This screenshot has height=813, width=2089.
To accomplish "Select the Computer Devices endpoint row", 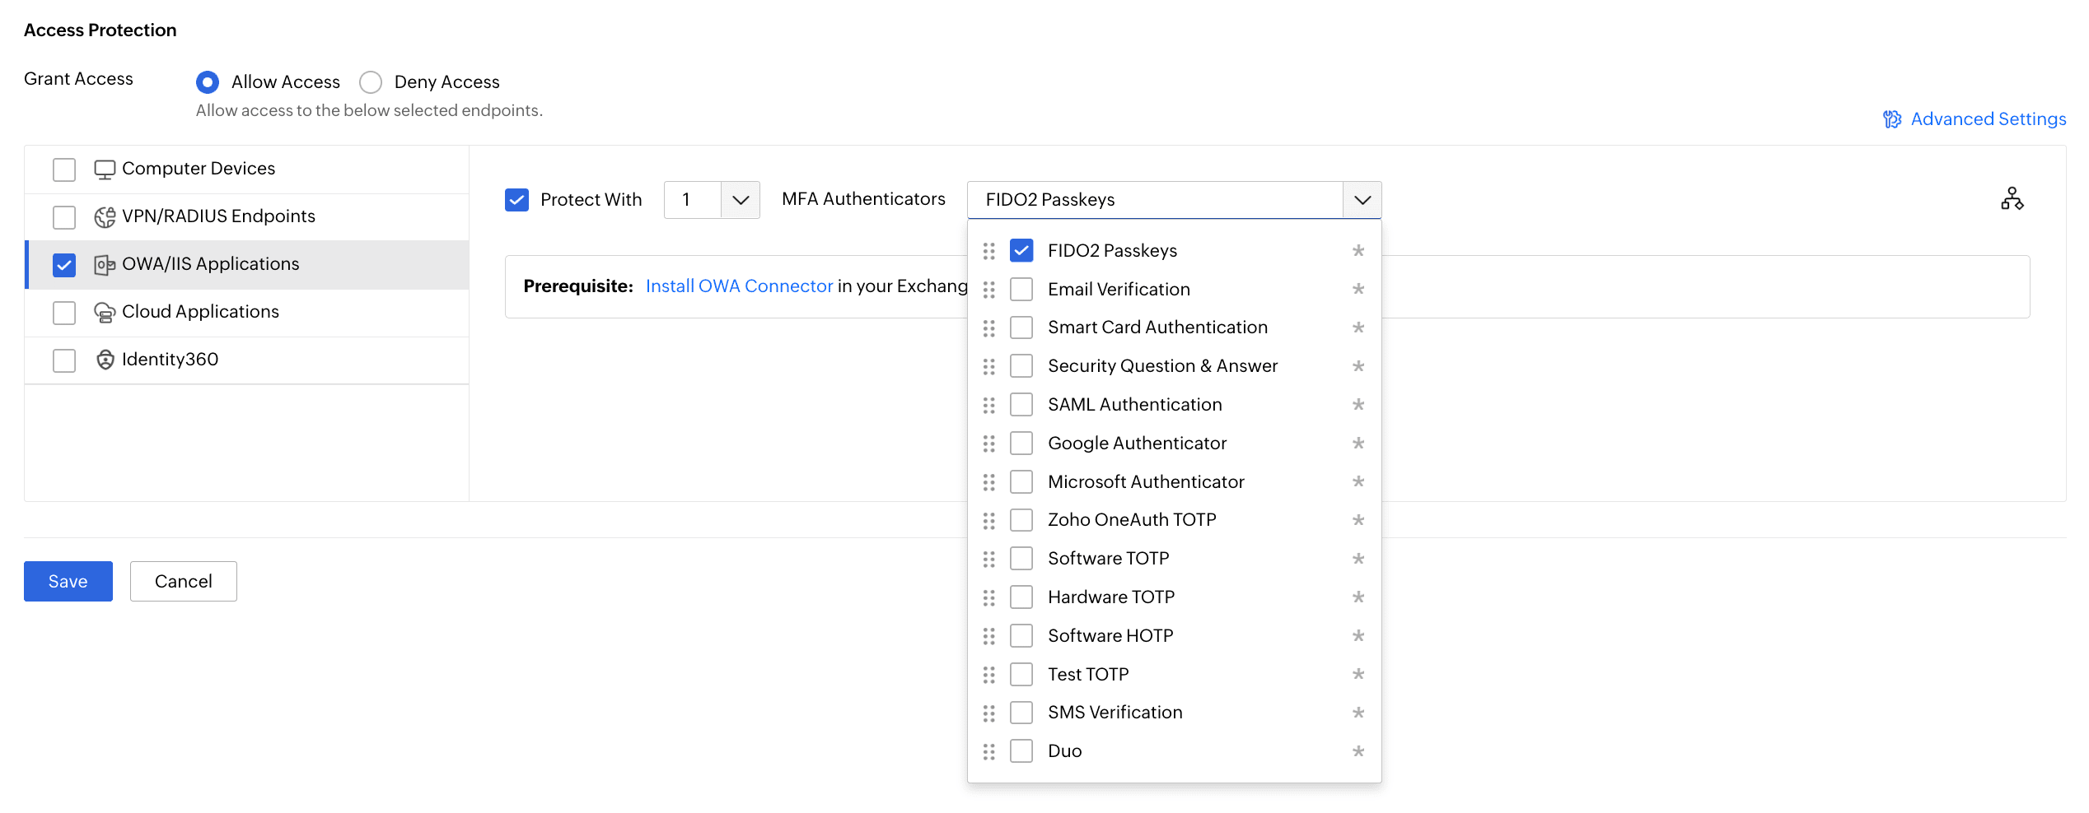I will [247, 170].
